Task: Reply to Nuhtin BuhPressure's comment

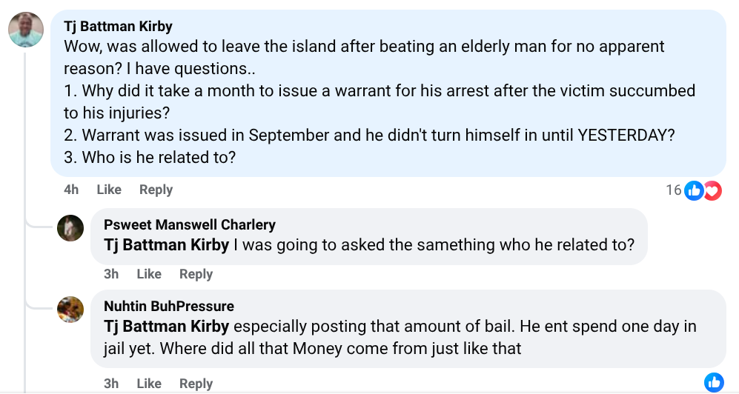Action: point(196,384)
